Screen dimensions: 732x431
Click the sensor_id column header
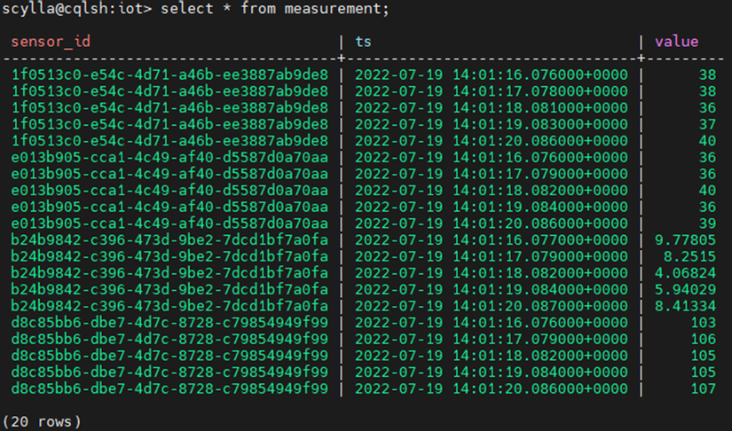tap(51, 41)
